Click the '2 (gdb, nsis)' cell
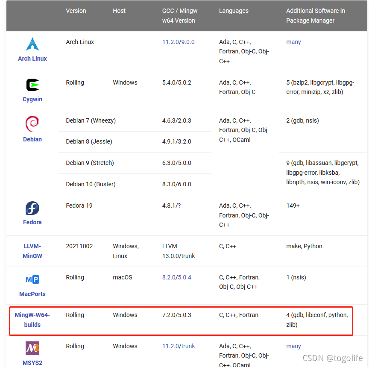369x367 pixels. point(302,120)
